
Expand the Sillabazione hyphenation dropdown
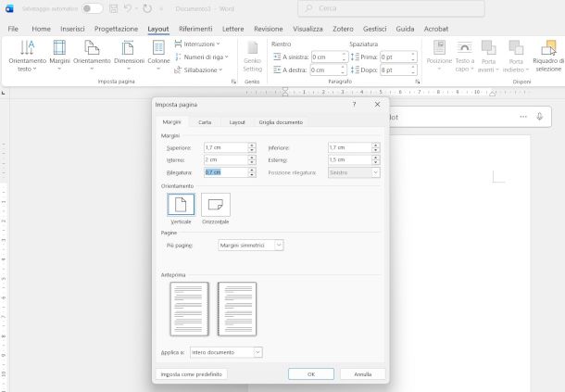[x=198, y=70]
